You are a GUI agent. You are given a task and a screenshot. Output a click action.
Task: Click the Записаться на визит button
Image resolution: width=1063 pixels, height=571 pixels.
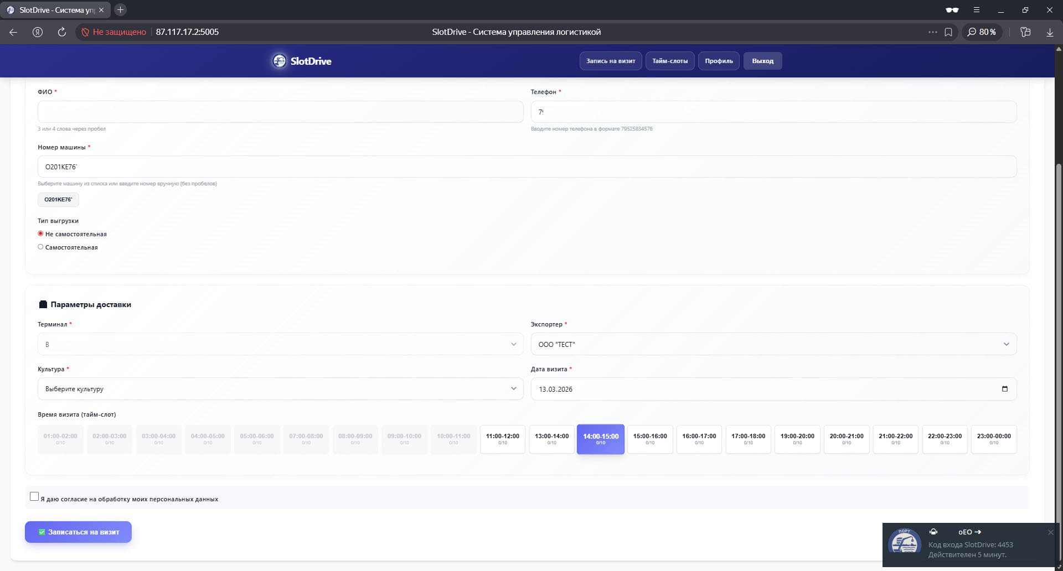pos(78,532)
